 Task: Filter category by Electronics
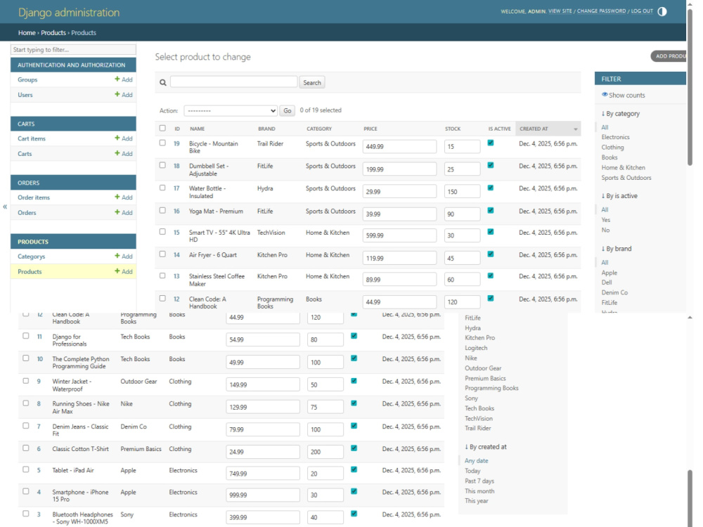coord(615,137)
